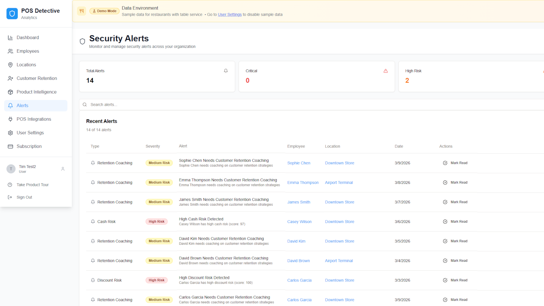Click the bell icon on Cash Risk row
The image size is (544, 306).
click(93, 222)
